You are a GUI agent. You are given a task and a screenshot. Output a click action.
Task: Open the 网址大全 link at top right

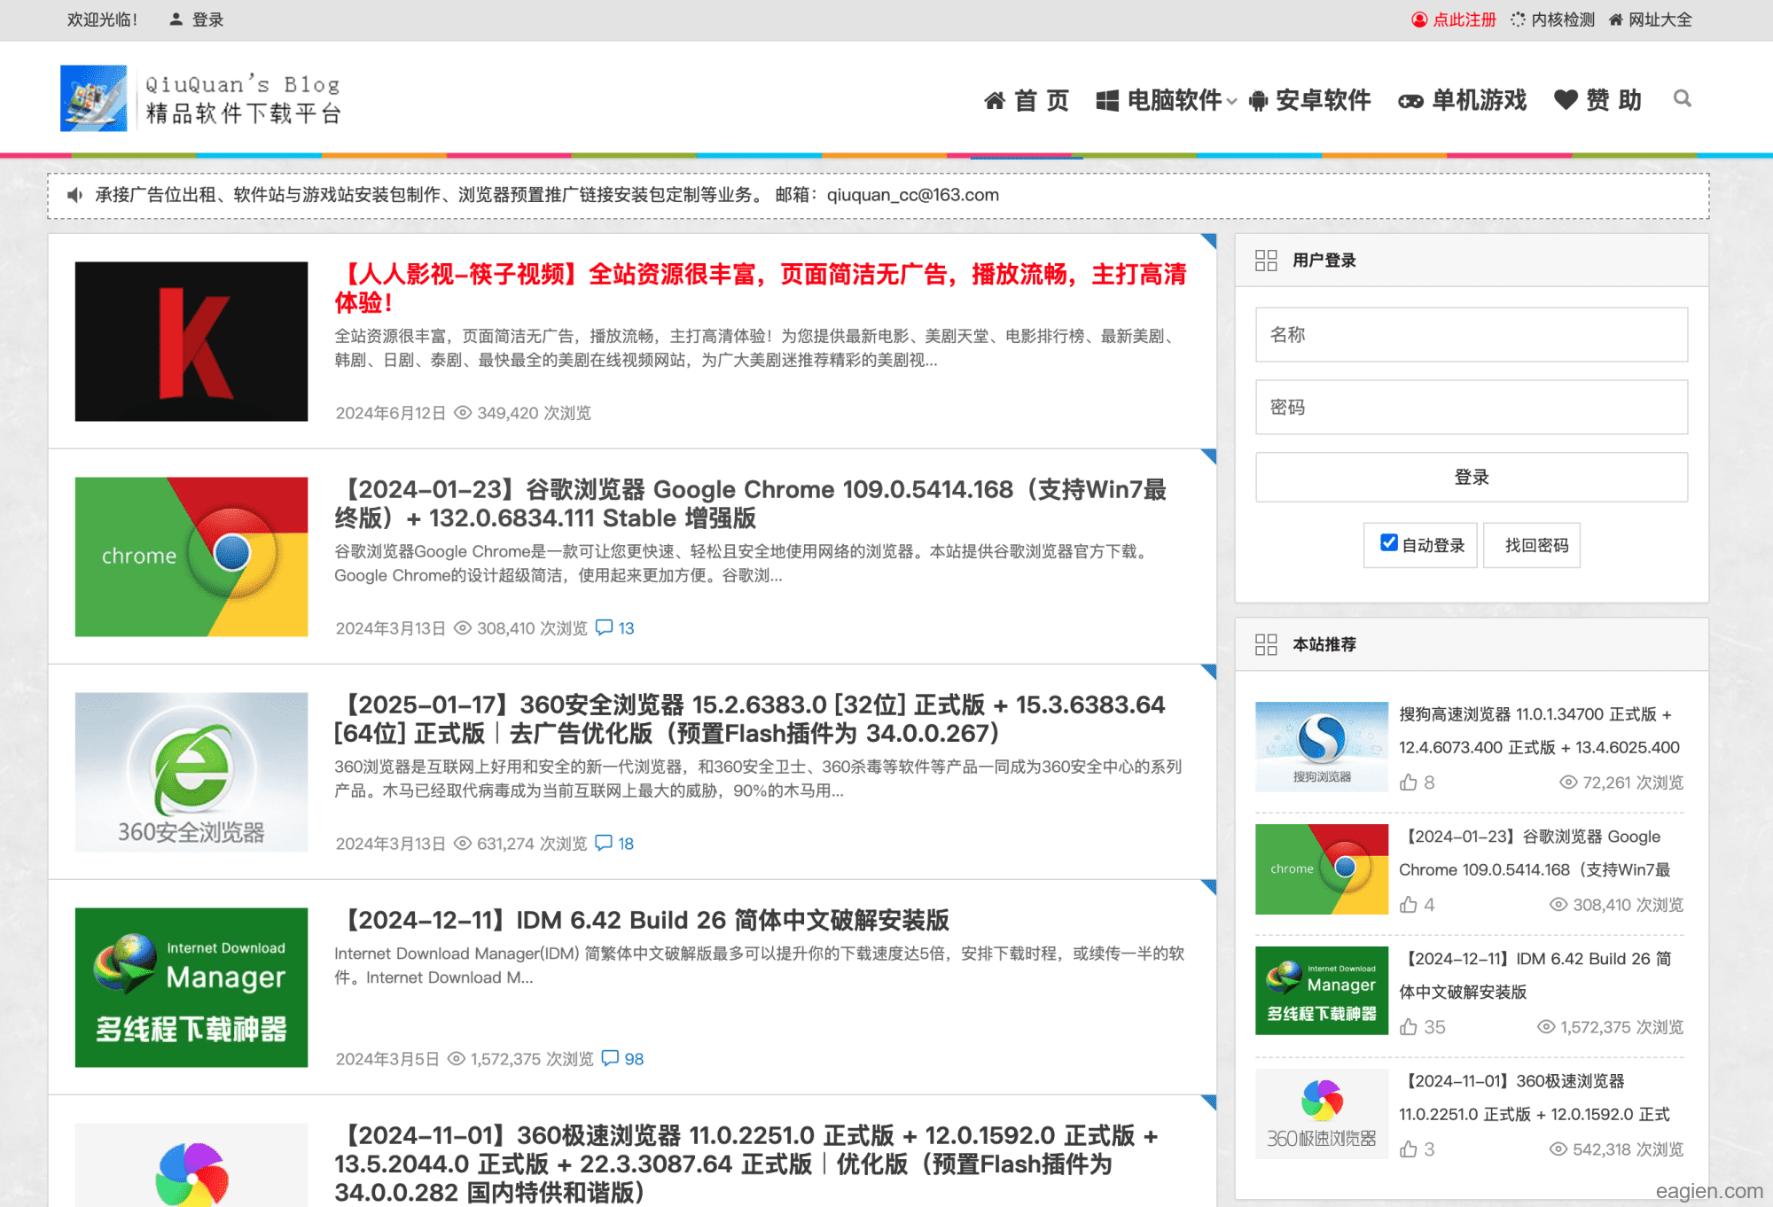coord(1659,19)
